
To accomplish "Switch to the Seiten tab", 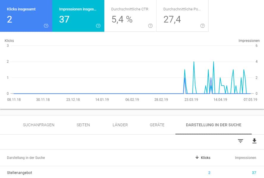I will 83,125.
